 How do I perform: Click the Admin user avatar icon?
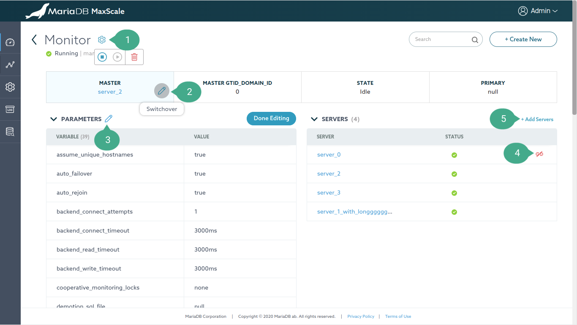523,11
